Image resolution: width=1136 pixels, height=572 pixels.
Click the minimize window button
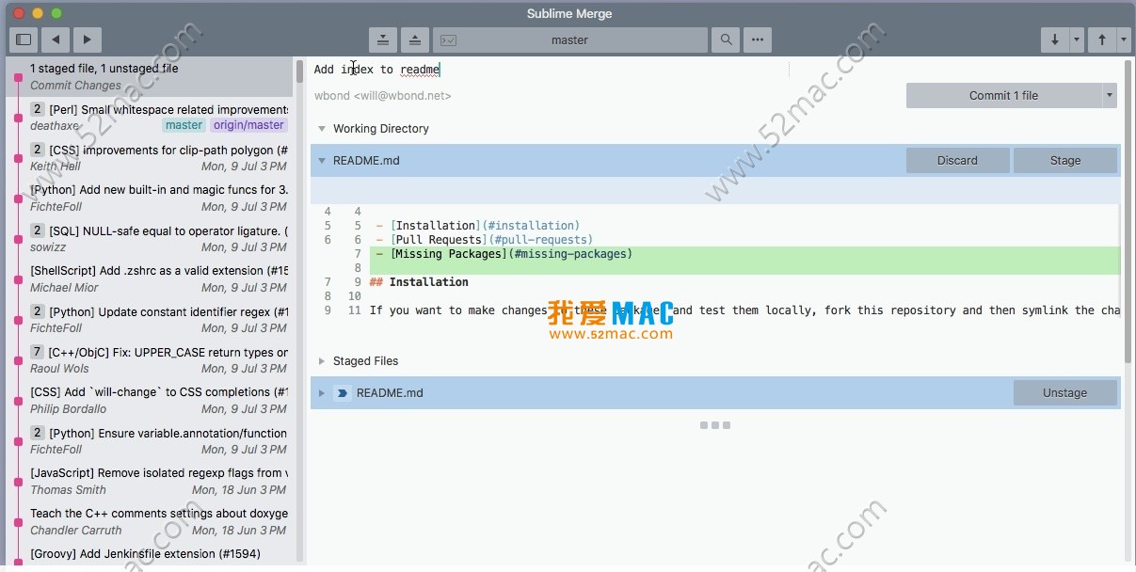tap(38, 13)
